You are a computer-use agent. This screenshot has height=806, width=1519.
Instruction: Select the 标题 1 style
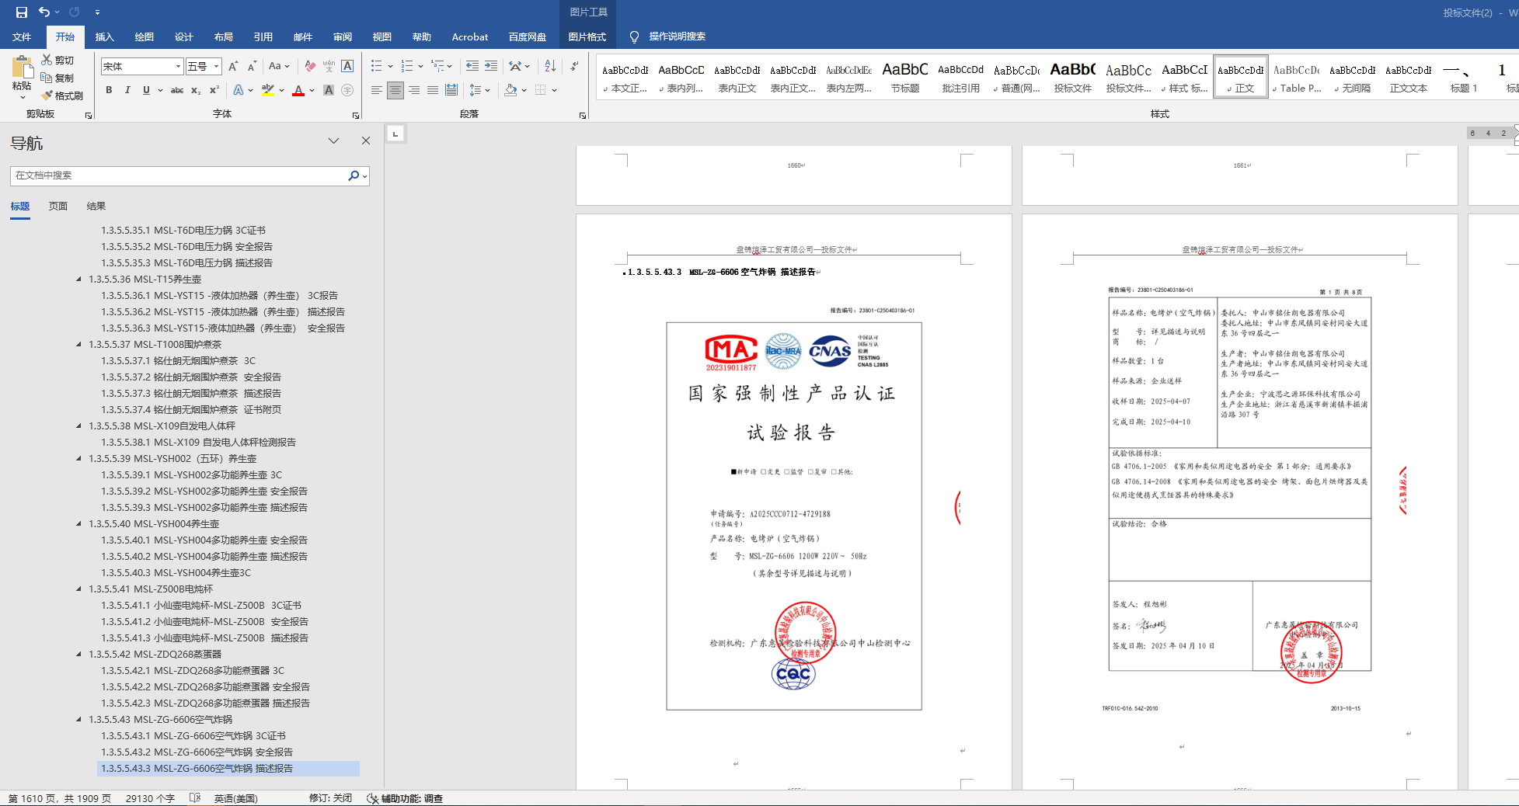1463,78
